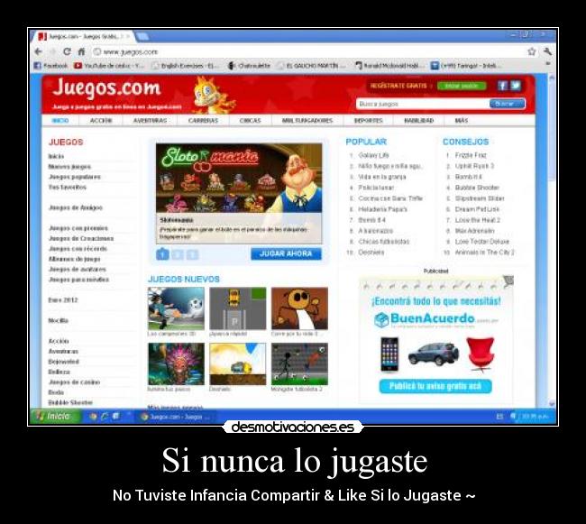586x524 pixels.
Task: Open the Facebook bookmark
Action: [50, 66]
